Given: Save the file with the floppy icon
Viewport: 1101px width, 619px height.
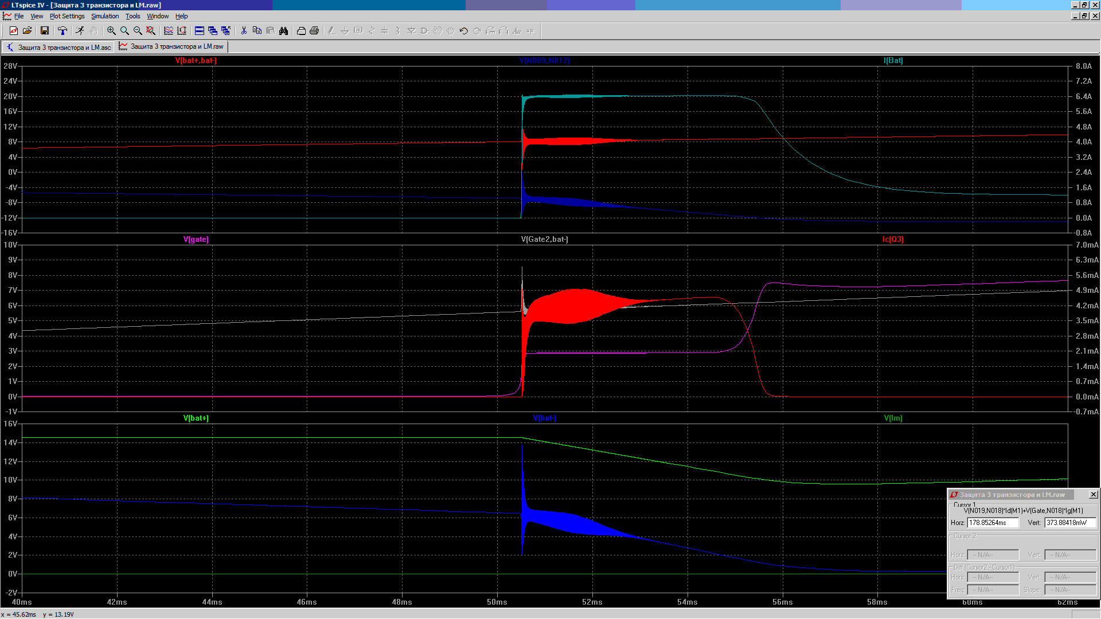Looking at the screenshot, I should coord(45,31).
